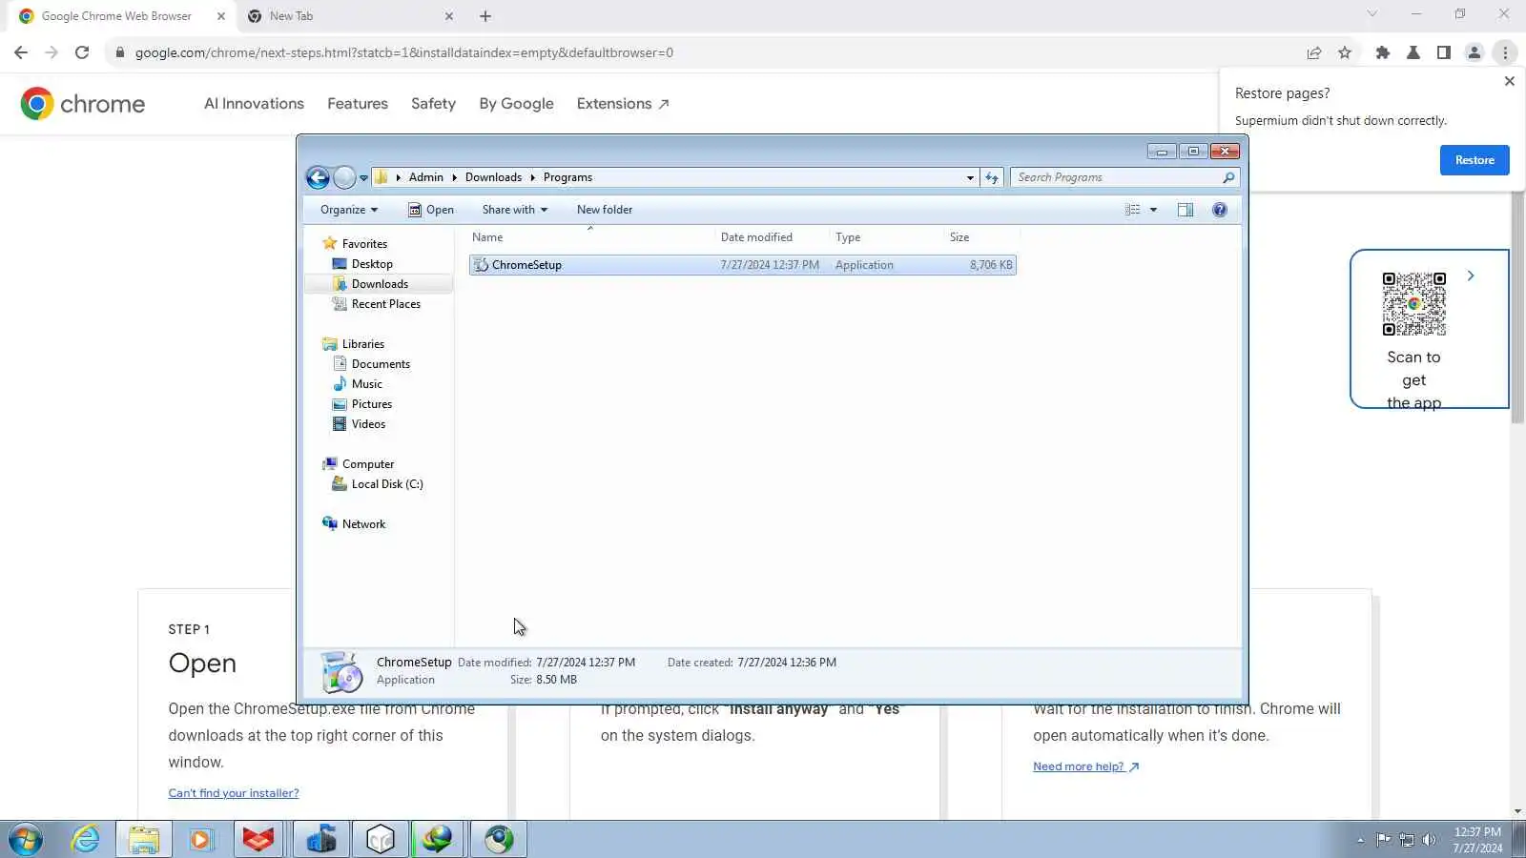Select Network in the navigation pane

[364, 524]
